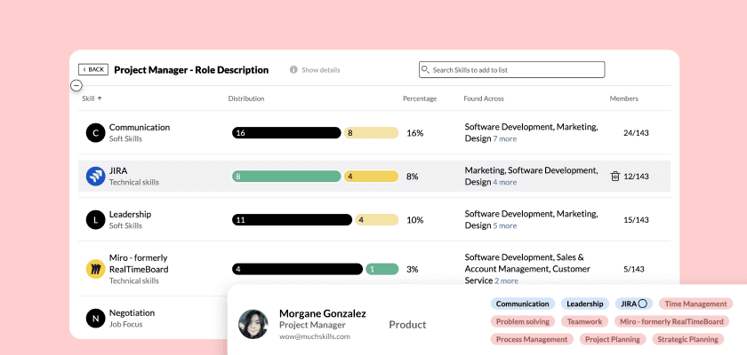747x355 pixels.
Task: Expand '7 more' in Communication row
Action: click(x=504, y=138)
